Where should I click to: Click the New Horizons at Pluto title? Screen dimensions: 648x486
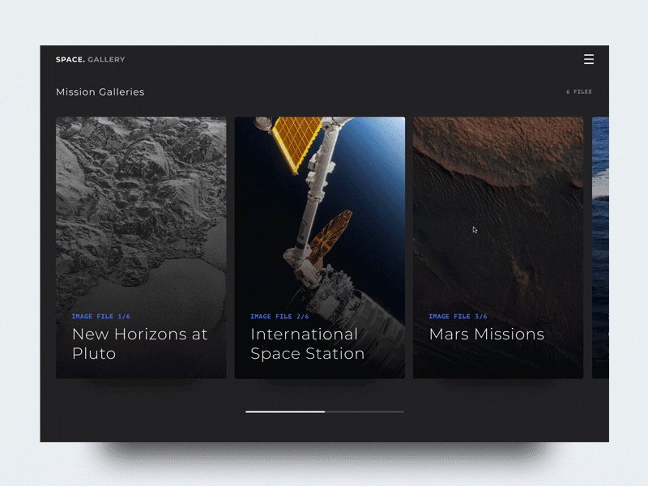(x=139, y=343)
